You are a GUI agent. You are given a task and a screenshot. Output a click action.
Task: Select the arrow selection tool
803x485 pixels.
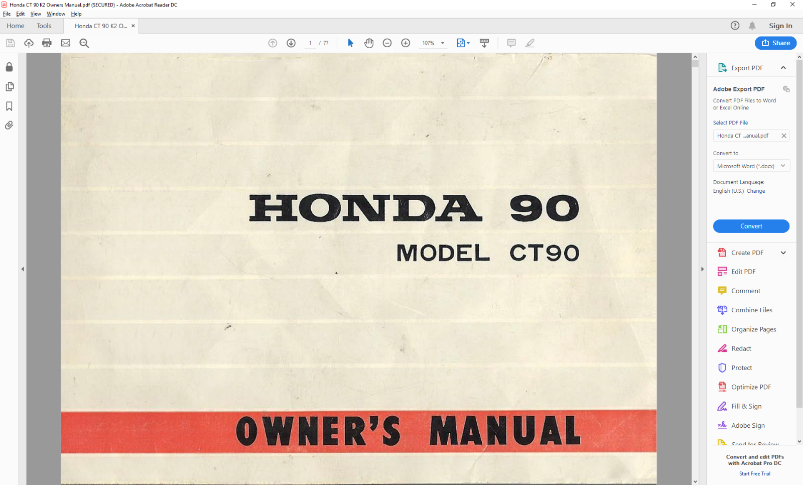350,43
